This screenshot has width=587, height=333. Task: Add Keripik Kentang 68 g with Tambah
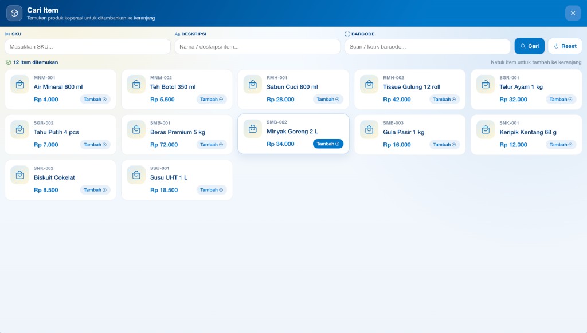tap(561, 145)
